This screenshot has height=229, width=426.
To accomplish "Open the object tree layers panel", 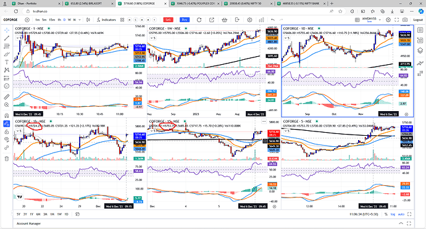I will tap(420, 51).
